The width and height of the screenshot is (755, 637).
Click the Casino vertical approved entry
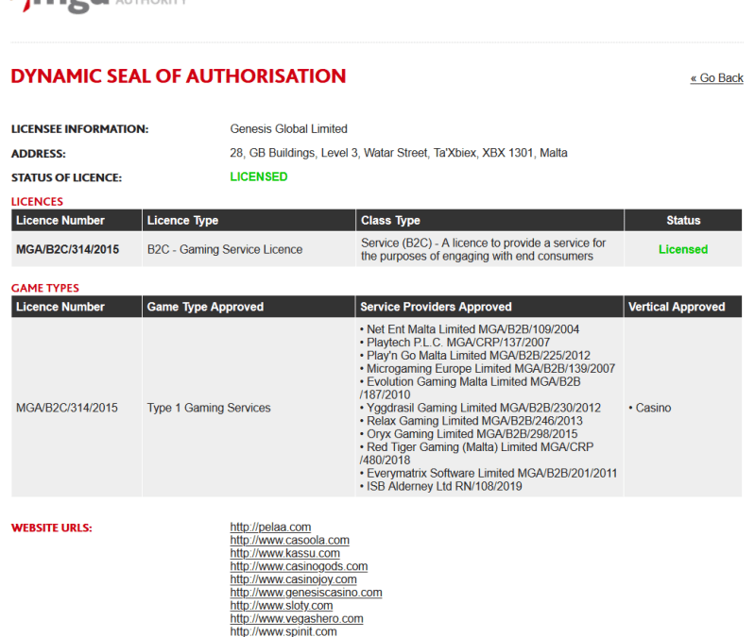[x=649, y=408]
